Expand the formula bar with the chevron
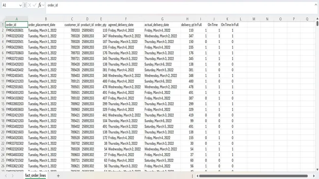 click(x=316, y=5)
